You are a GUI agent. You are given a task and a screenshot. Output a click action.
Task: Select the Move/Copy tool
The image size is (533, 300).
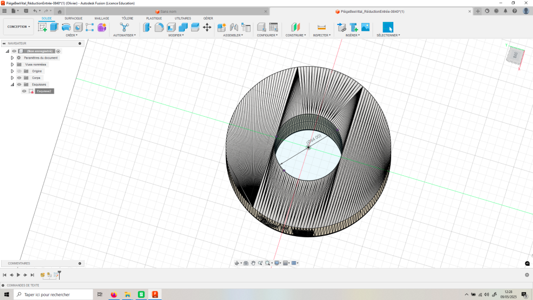207,27
